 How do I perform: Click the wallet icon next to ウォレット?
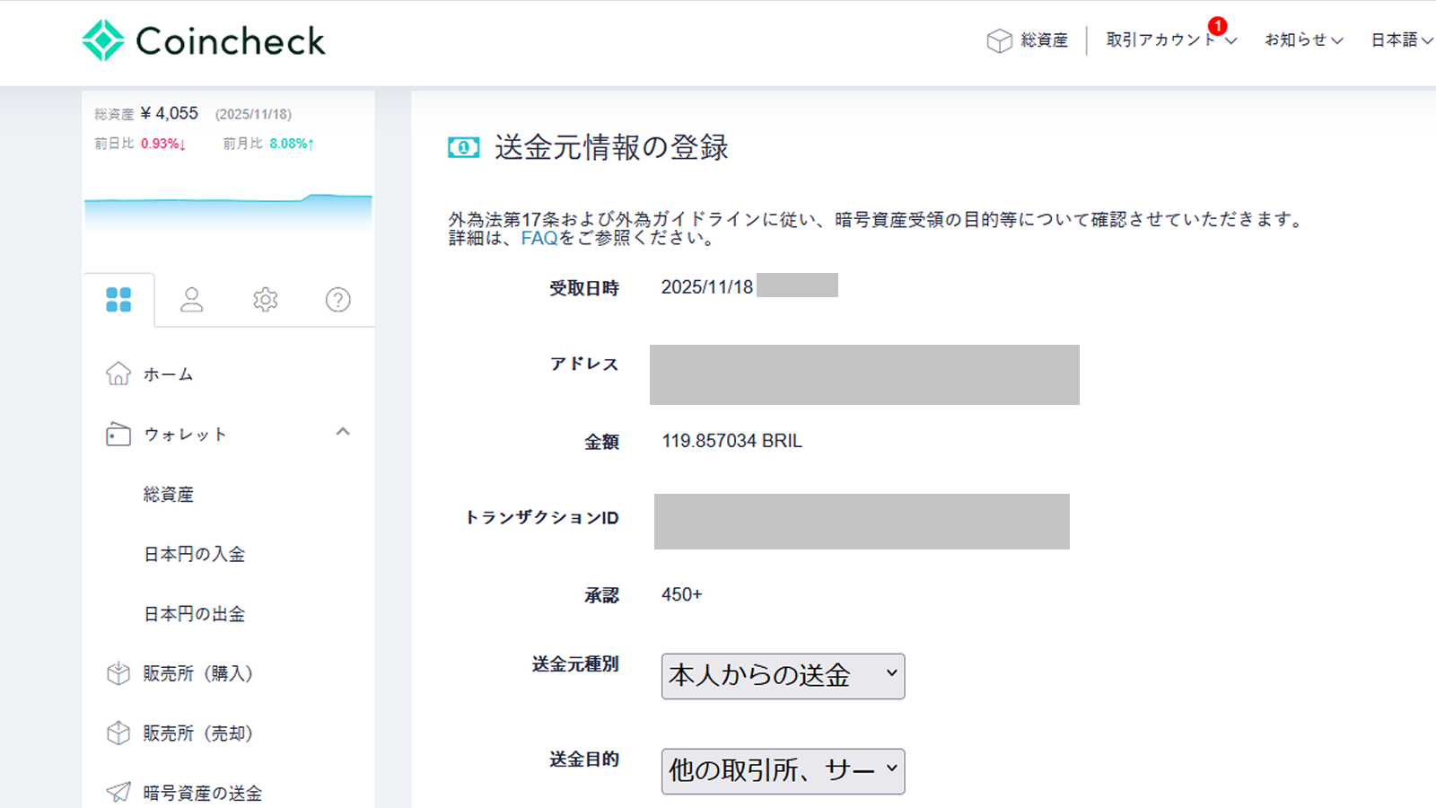[x=118, y=434]
